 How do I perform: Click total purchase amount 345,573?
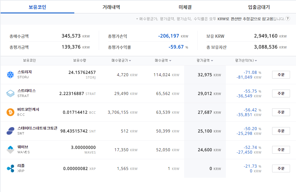pyautogui.click(x=71, y=36)
